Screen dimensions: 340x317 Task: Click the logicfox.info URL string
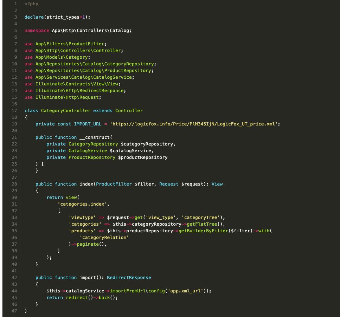click(x=194, y=124)
